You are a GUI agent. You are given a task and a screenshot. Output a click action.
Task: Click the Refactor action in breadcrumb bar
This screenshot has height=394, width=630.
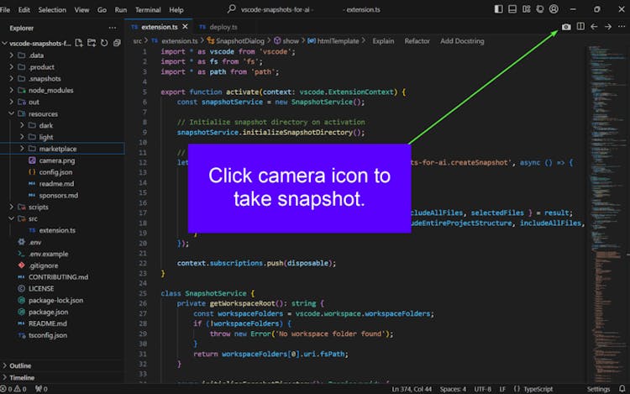click(417, 40)
